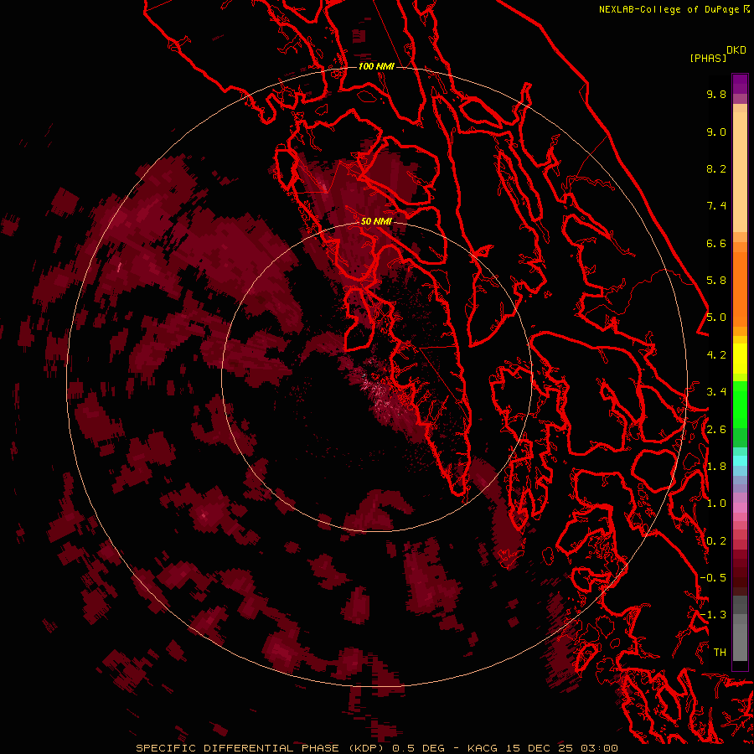This screenshot has height=754, width=754.
Task: Click the 2.6 scale value
Action: click(716, 430)
